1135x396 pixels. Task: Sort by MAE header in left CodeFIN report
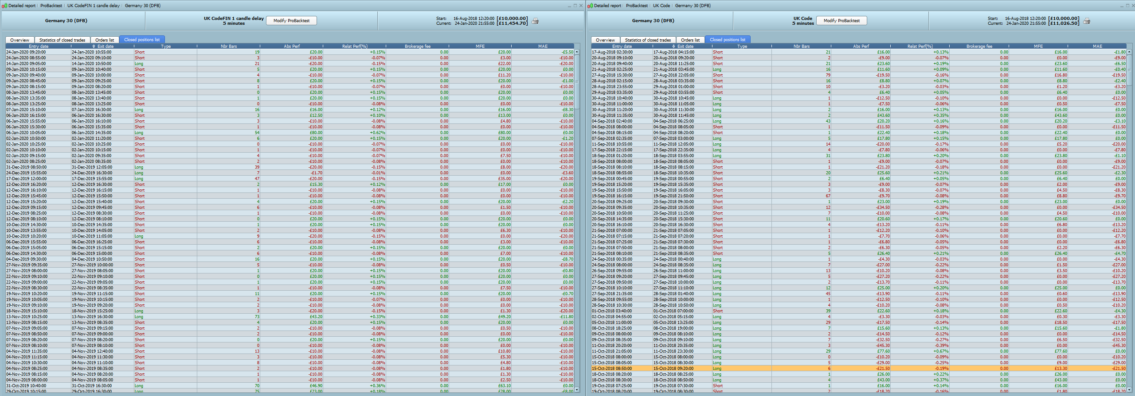543,46
